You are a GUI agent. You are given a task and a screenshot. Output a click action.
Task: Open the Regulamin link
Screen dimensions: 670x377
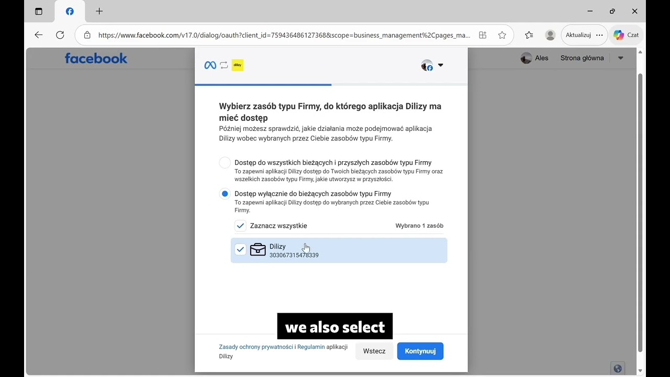(x=311, y=347)
